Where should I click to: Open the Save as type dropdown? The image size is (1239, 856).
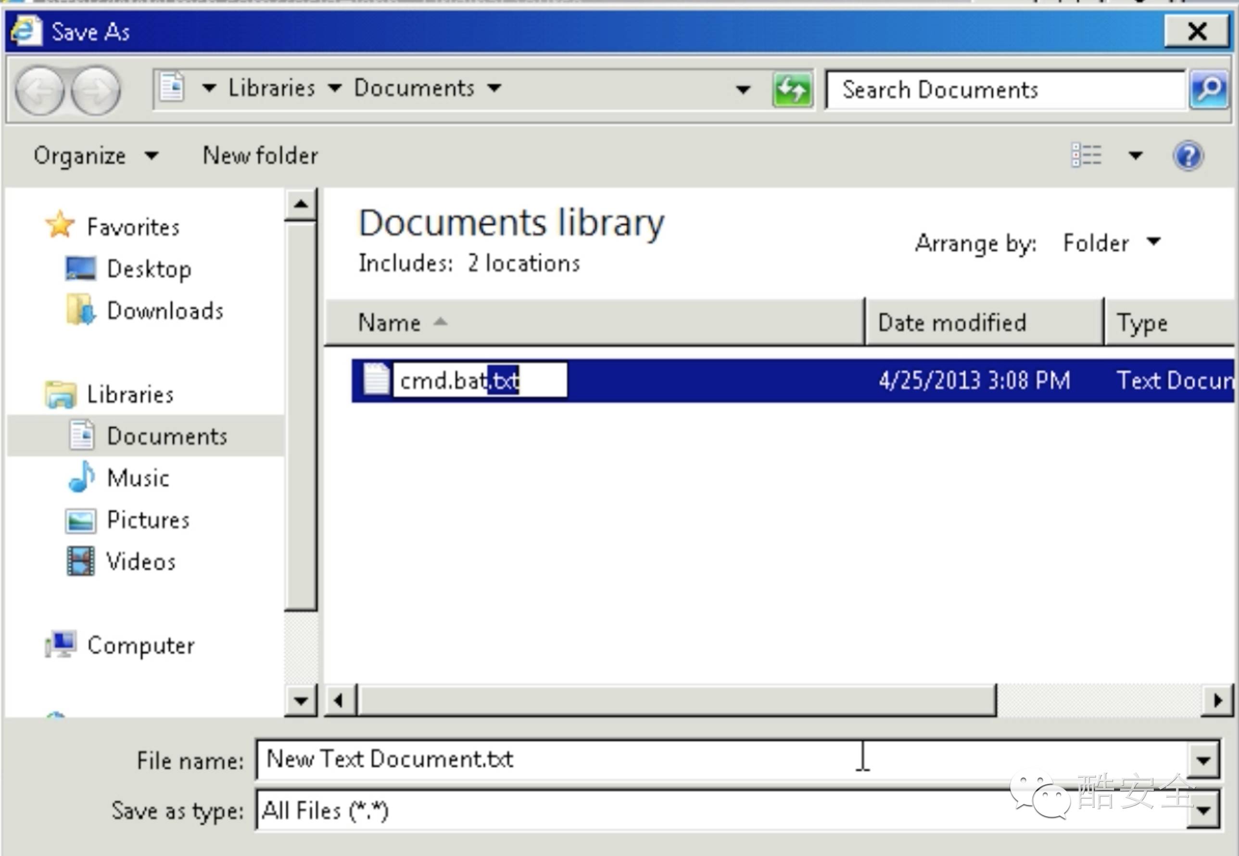[x=1203, y=810]
